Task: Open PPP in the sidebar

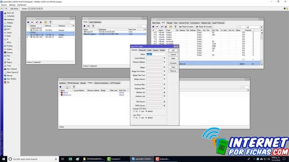Action: click(x=8, y=29)
